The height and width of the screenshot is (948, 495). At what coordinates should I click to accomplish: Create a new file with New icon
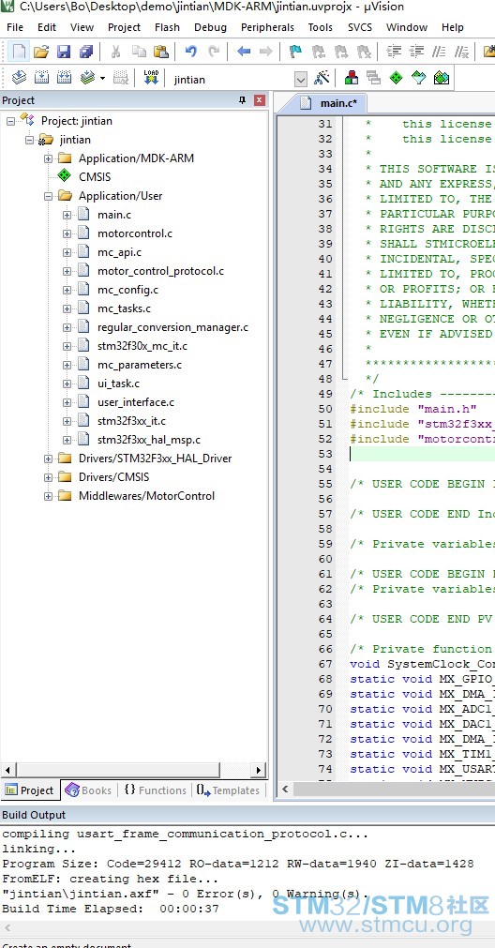pos(19,52)
